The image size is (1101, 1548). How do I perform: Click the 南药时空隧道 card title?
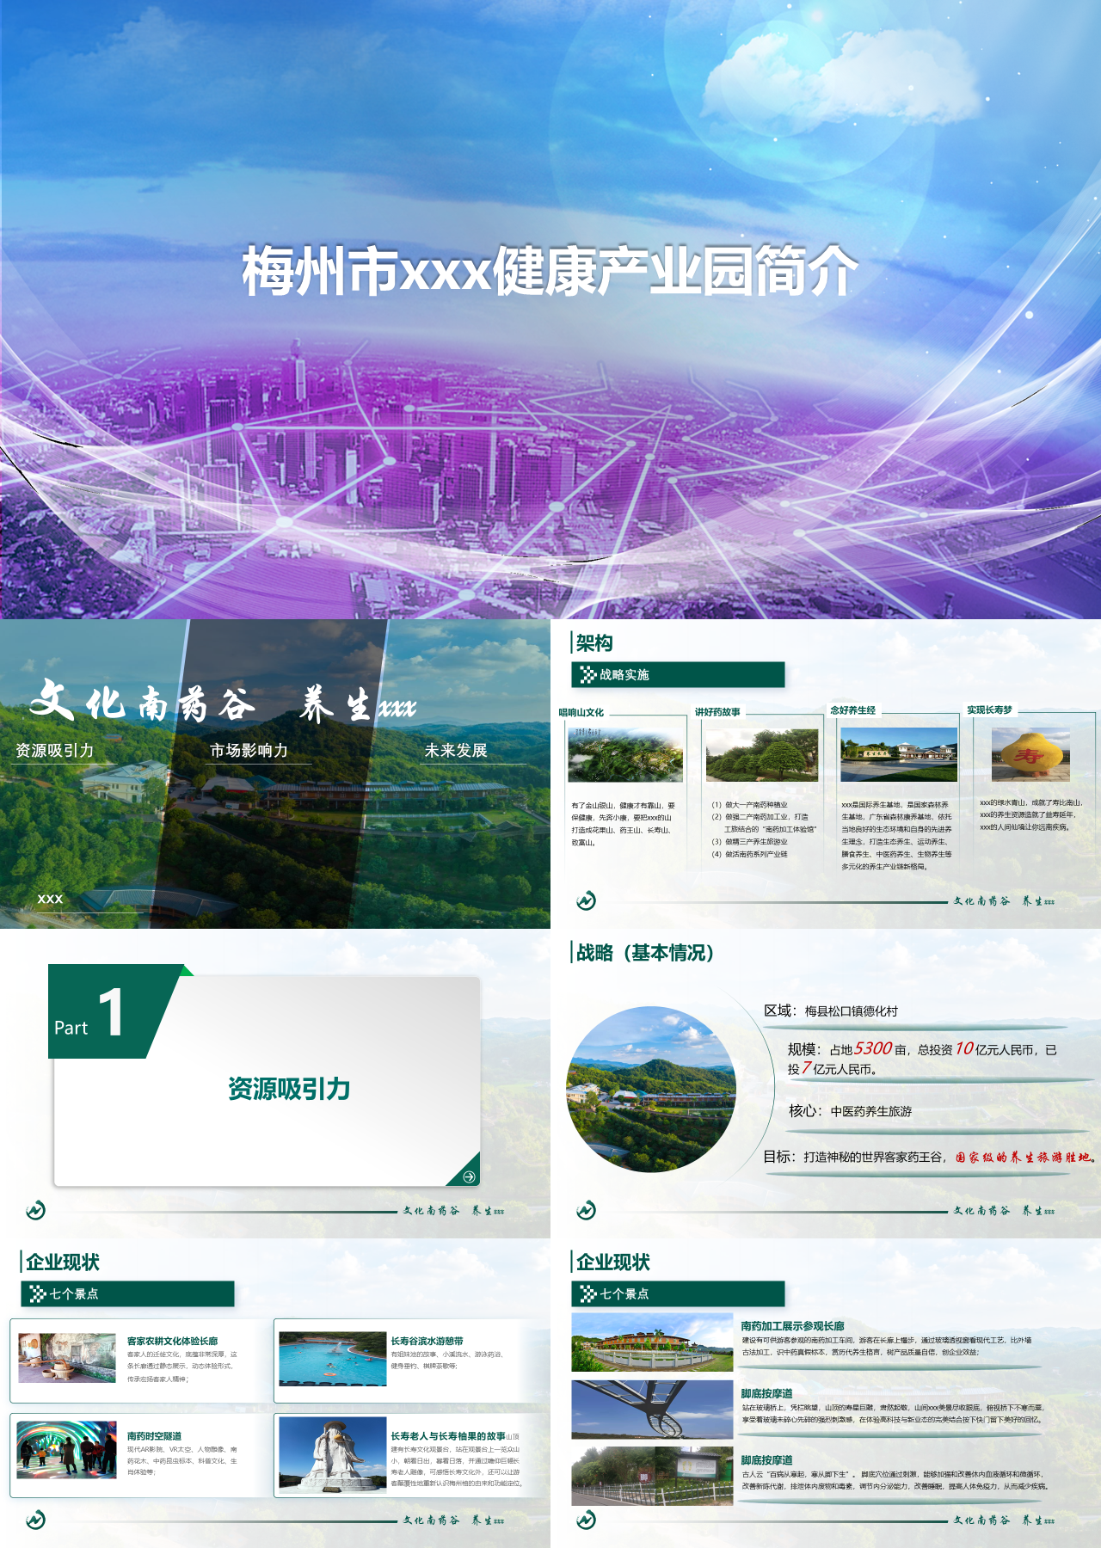point(155,1435)
